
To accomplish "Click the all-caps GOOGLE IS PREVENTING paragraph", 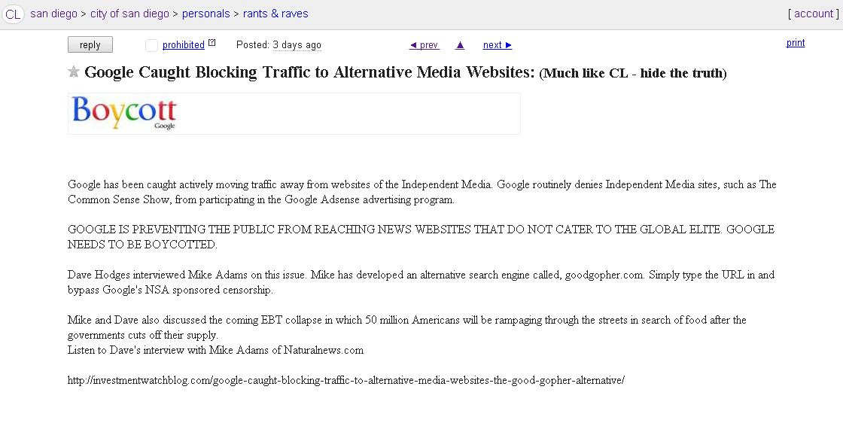I will coord(421,236).
